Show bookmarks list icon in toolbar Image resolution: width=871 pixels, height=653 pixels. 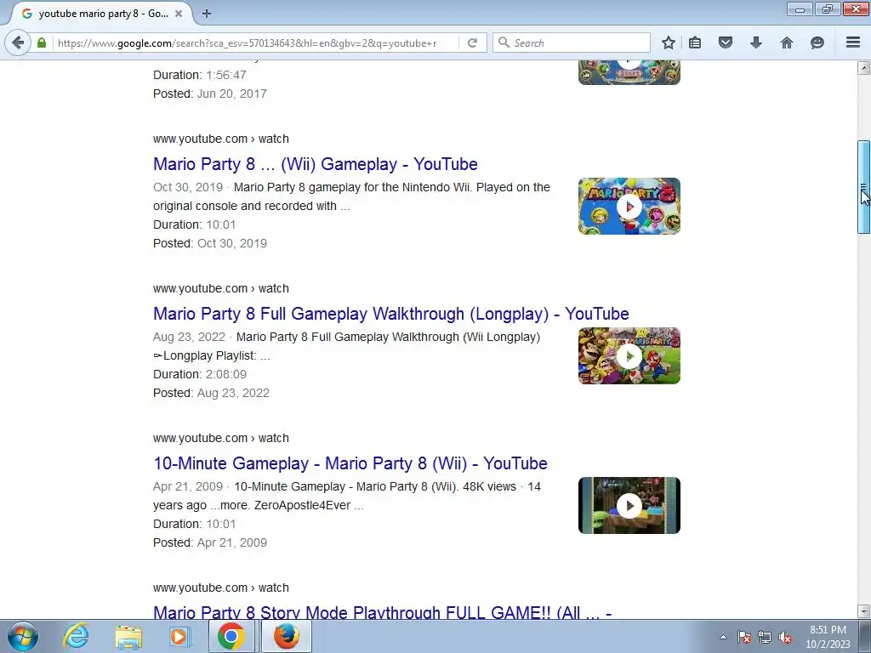click(x=695, y=43)
